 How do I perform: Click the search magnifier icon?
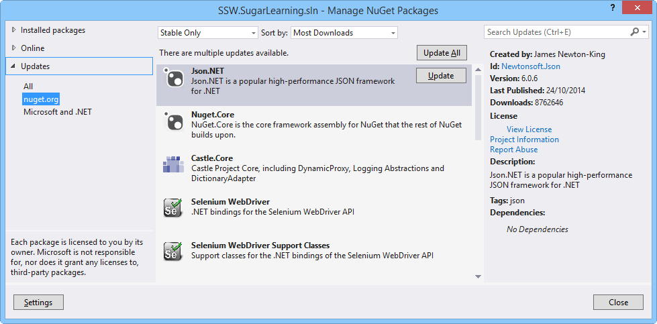pos(635,32)
